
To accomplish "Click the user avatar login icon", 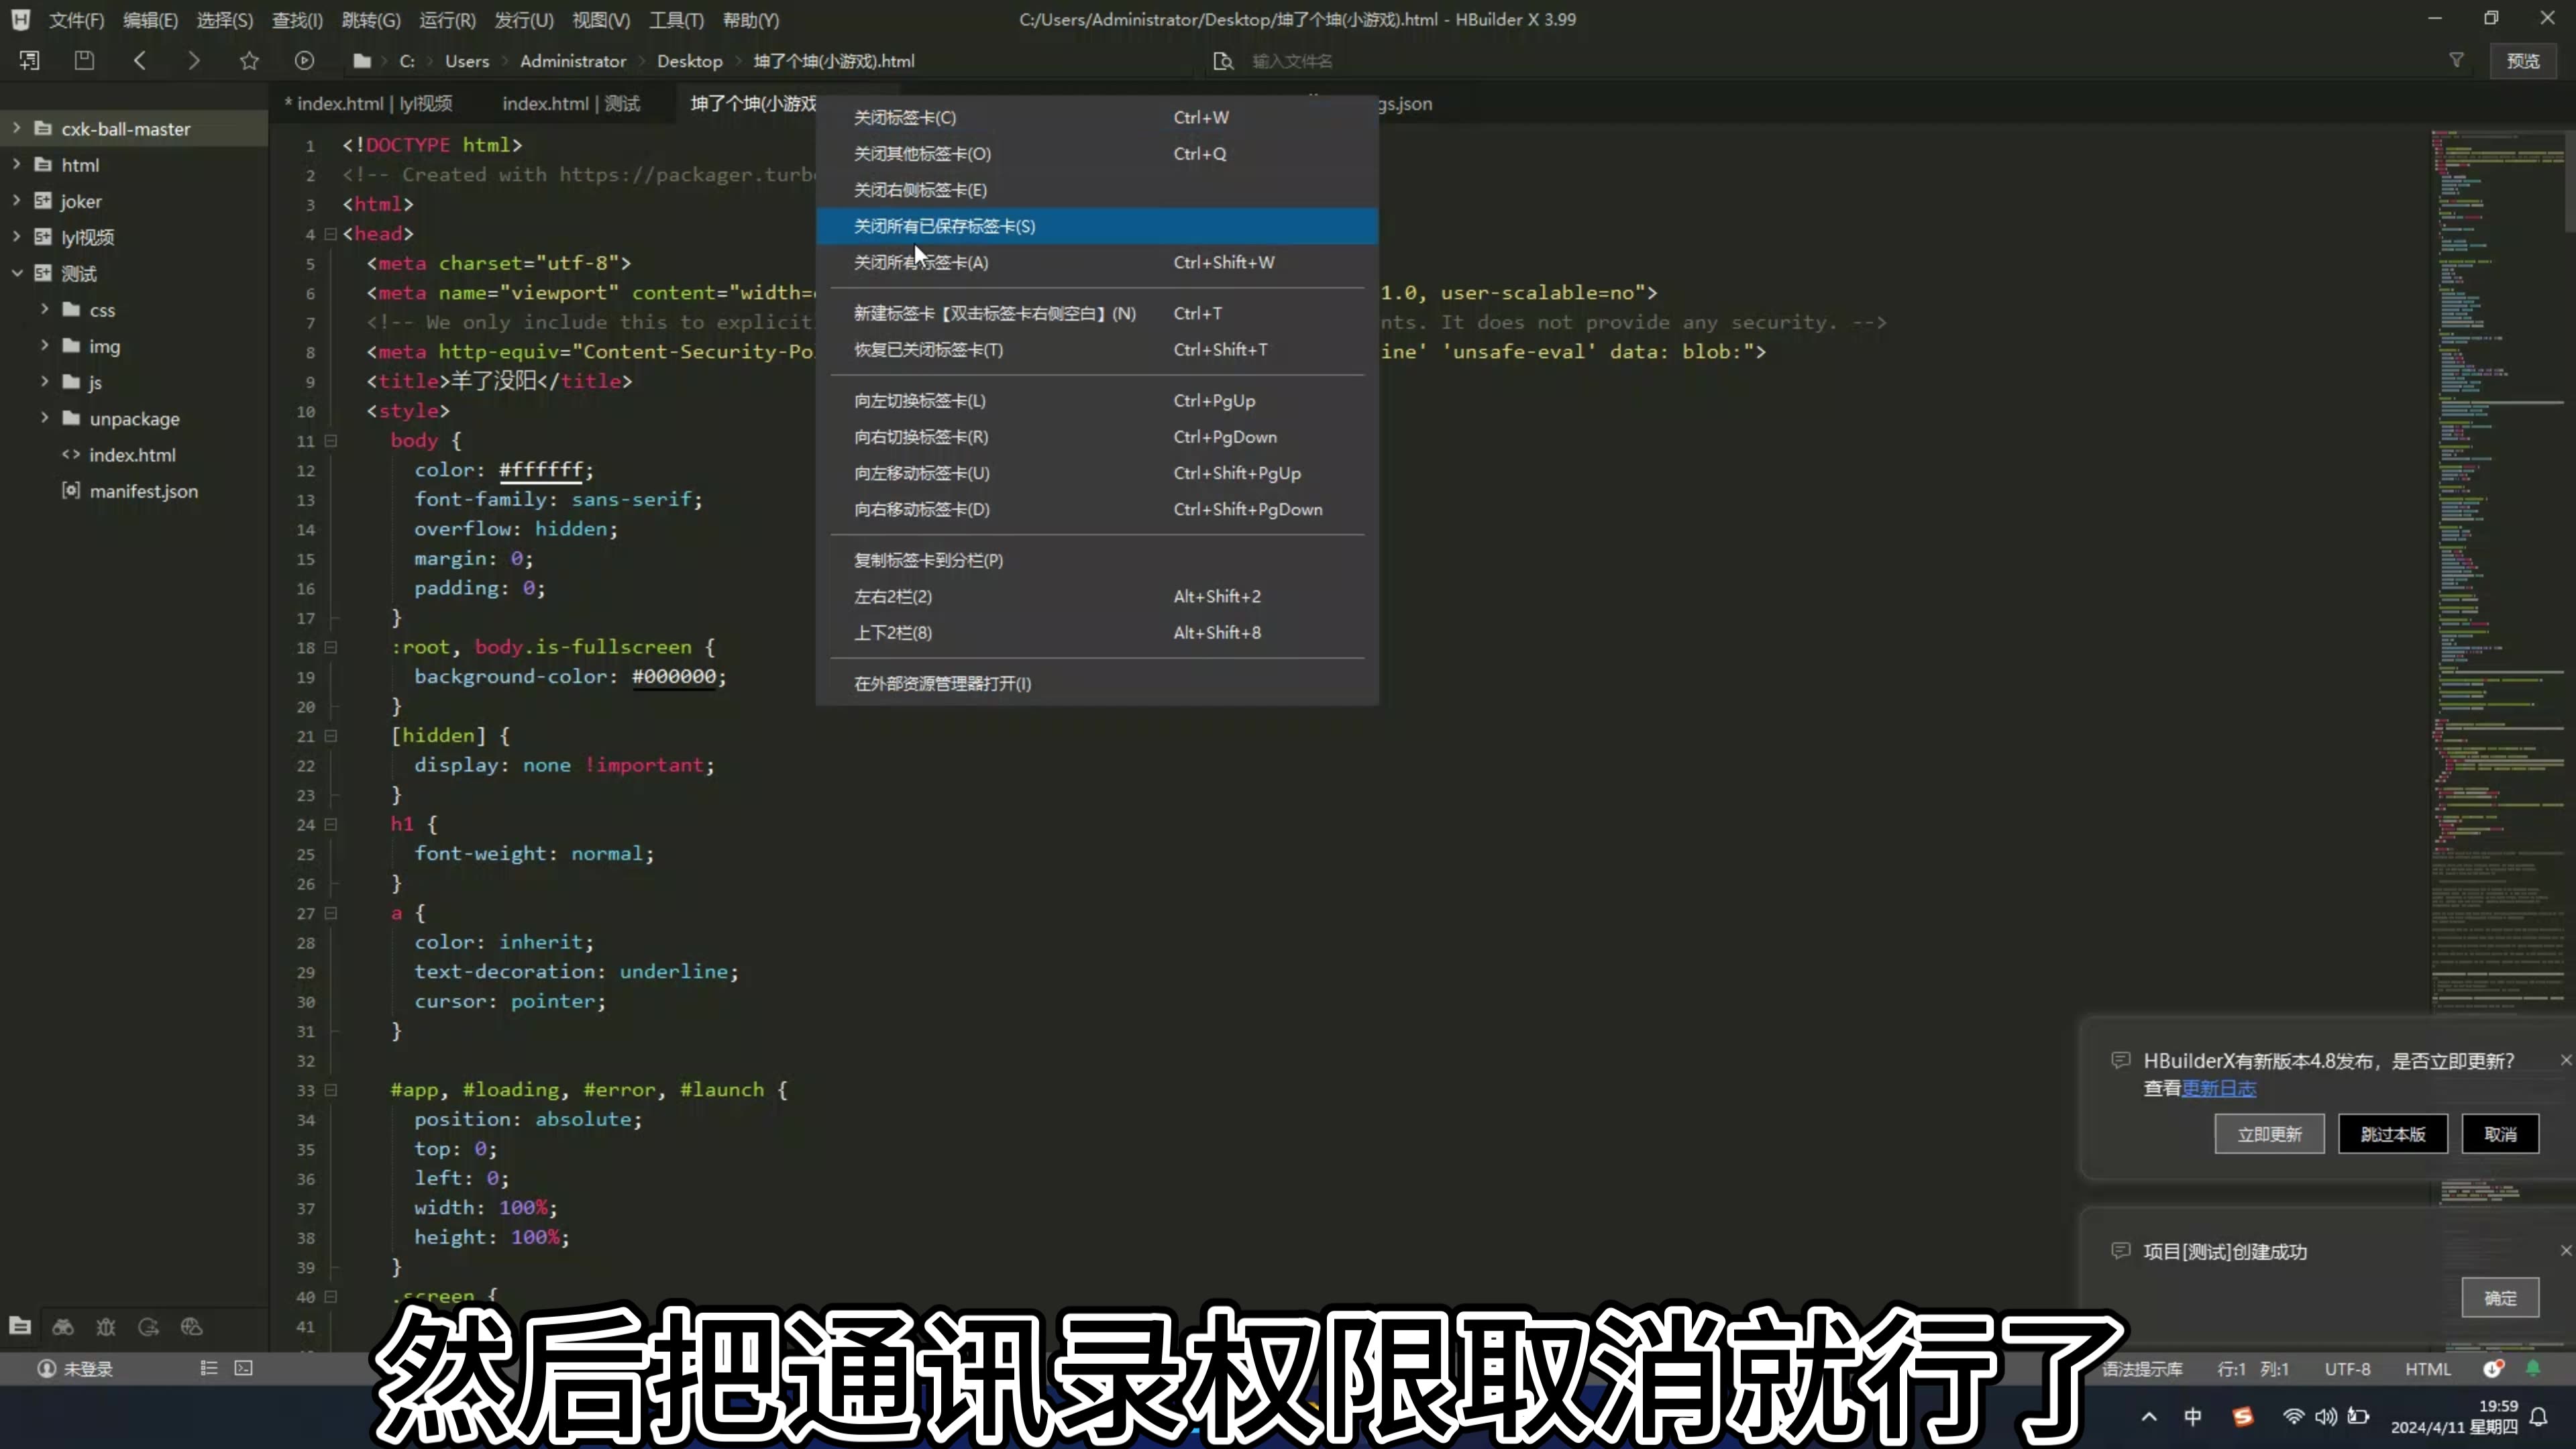I will point(46,1368).
